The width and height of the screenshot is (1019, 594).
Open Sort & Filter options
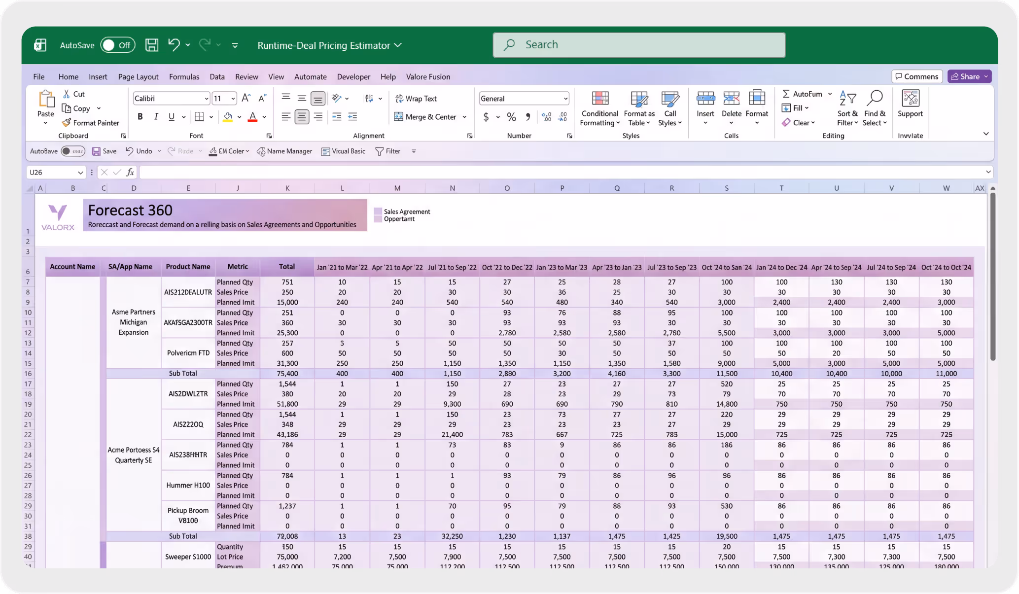(847, 107)
